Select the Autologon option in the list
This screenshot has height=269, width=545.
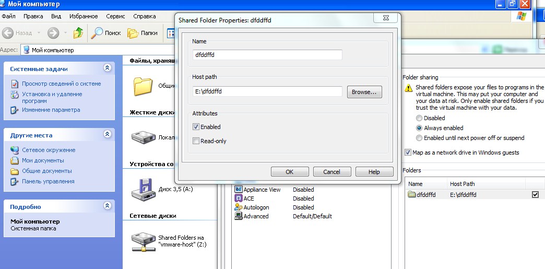256,207
